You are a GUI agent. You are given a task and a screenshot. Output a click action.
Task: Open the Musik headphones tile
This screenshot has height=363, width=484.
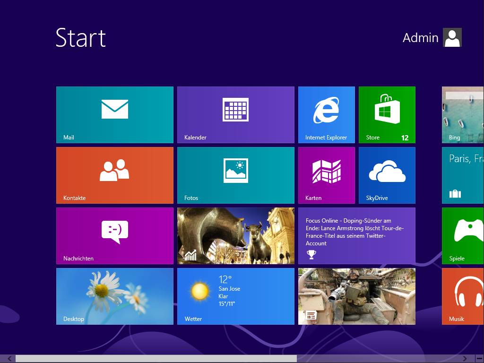coord(463,296)
